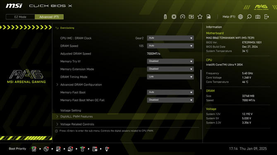Viewport: 277px width, 155px height.
Task: Click Core Voltage 1.248 V value
Action: pos(246,77)
